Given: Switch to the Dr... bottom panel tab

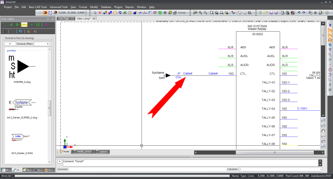Looking at the screenshot, I should click(x=17, y=170).
